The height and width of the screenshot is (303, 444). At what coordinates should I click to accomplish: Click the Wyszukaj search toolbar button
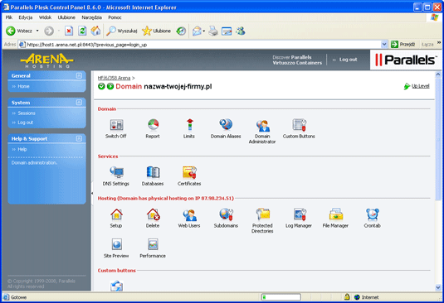click(x=122, y=31)
